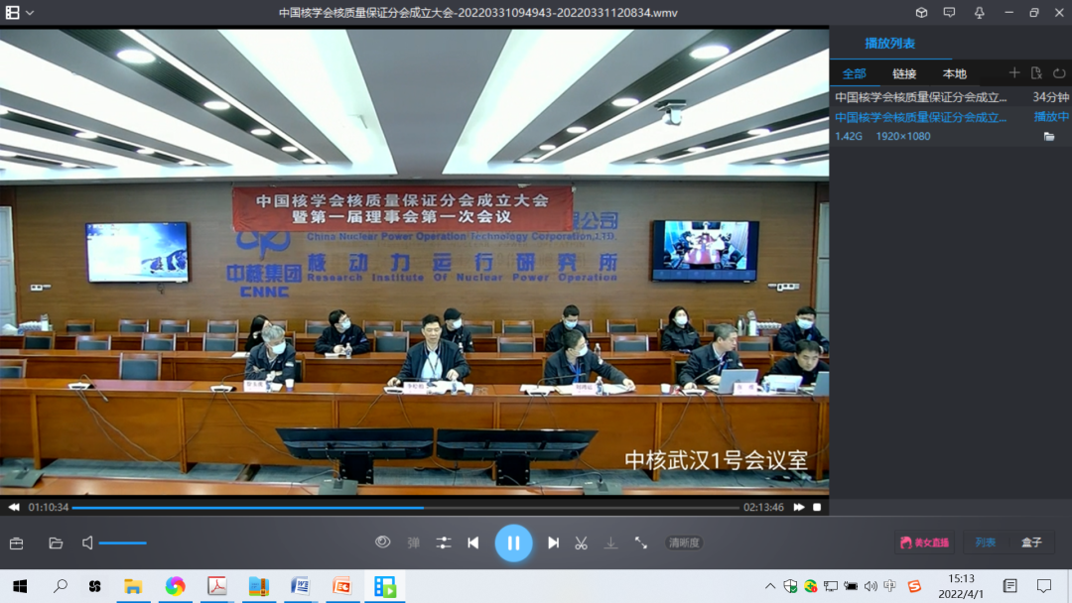The width and height of the screenshot is (1072, 603).
Task: Click the open file folder icon
Action: [56, 543]
